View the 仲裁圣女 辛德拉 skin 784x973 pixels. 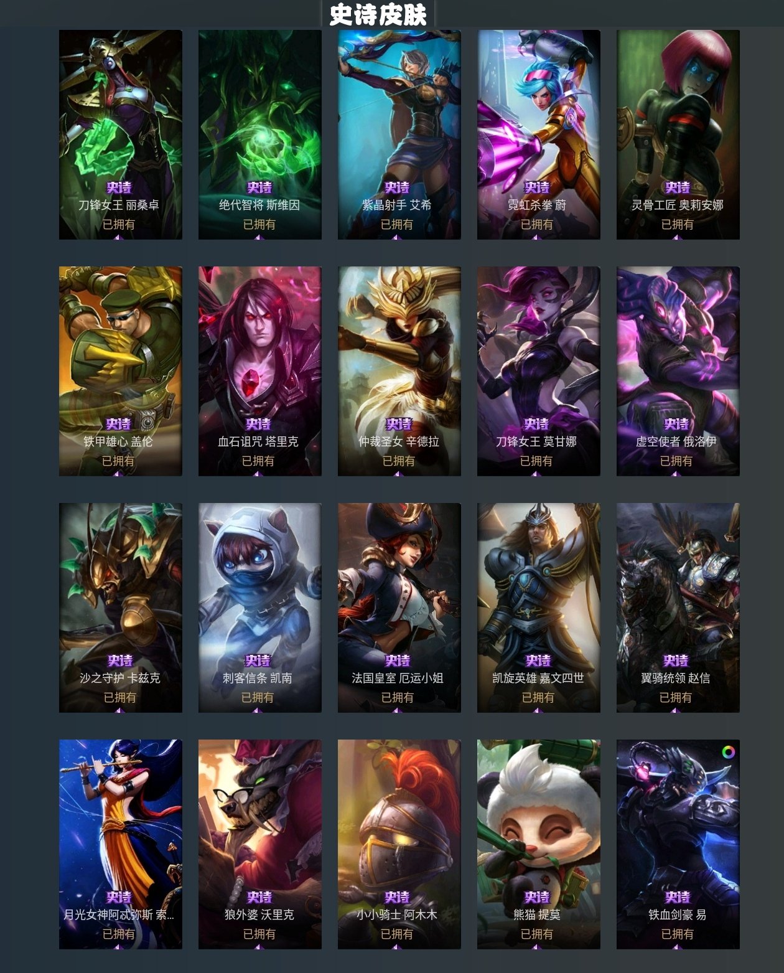coord(399,371)
